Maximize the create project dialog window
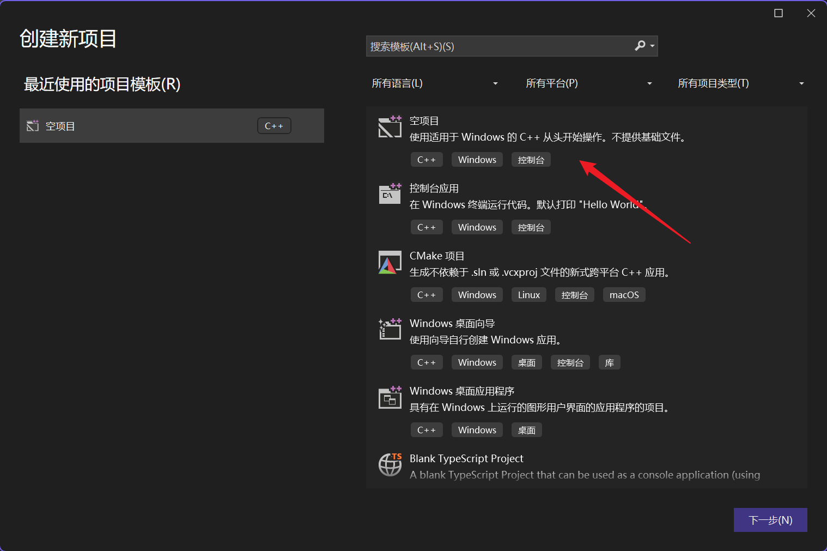 tap(779, 13)
